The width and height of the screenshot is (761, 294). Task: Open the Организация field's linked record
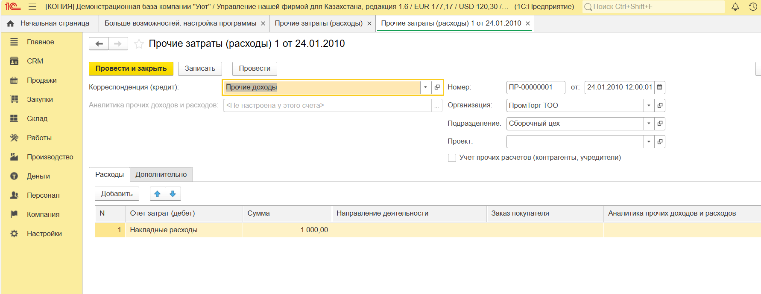pyautogui.click(x=660, y=106)
